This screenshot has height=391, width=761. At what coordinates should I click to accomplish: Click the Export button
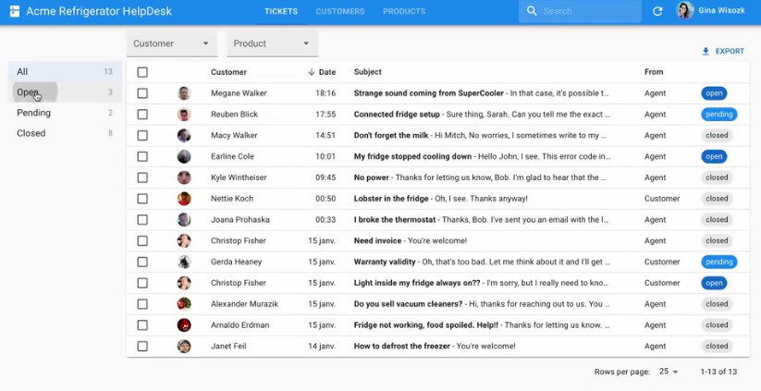tap(723, 51)
